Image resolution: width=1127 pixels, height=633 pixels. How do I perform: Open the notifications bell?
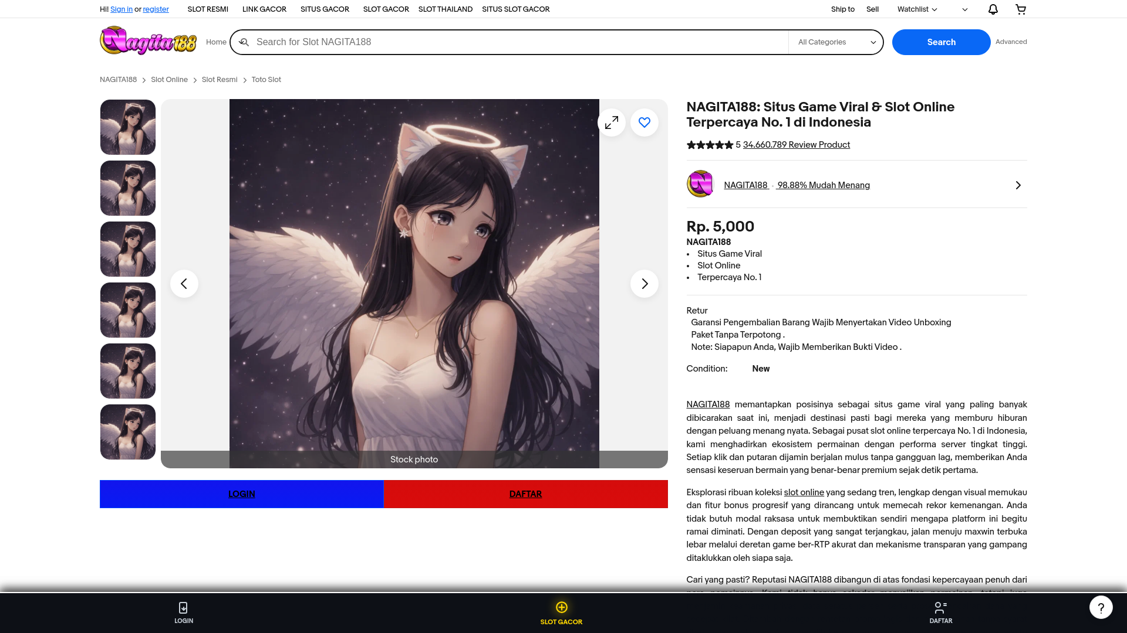[993, 9]
